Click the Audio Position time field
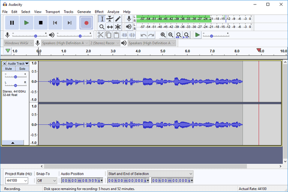The height and width of the screenshot is (192, 288). [x=81, y=181]
